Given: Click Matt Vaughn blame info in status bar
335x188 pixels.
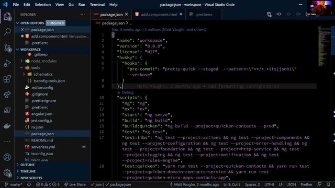Looking at the screenshot, I should (x=194, y=184).
